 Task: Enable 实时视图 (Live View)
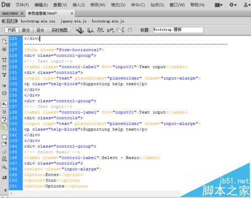coord(59,30)
